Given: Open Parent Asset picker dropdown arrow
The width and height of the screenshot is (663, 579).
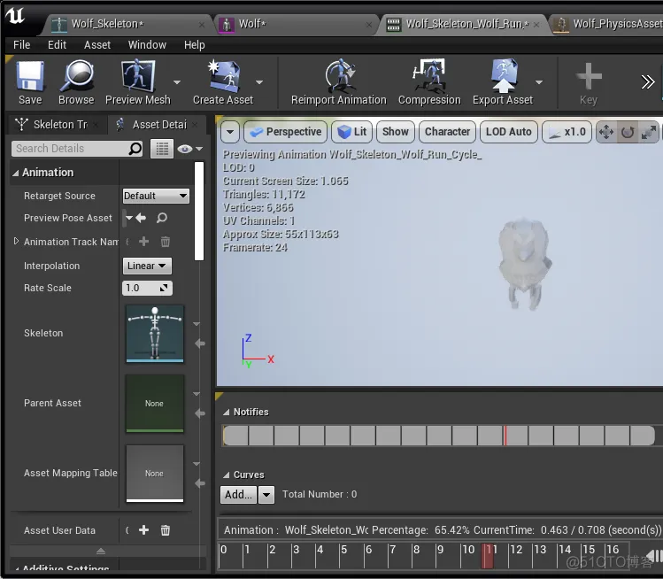Looking at the screenshot, I should point(197,394).
